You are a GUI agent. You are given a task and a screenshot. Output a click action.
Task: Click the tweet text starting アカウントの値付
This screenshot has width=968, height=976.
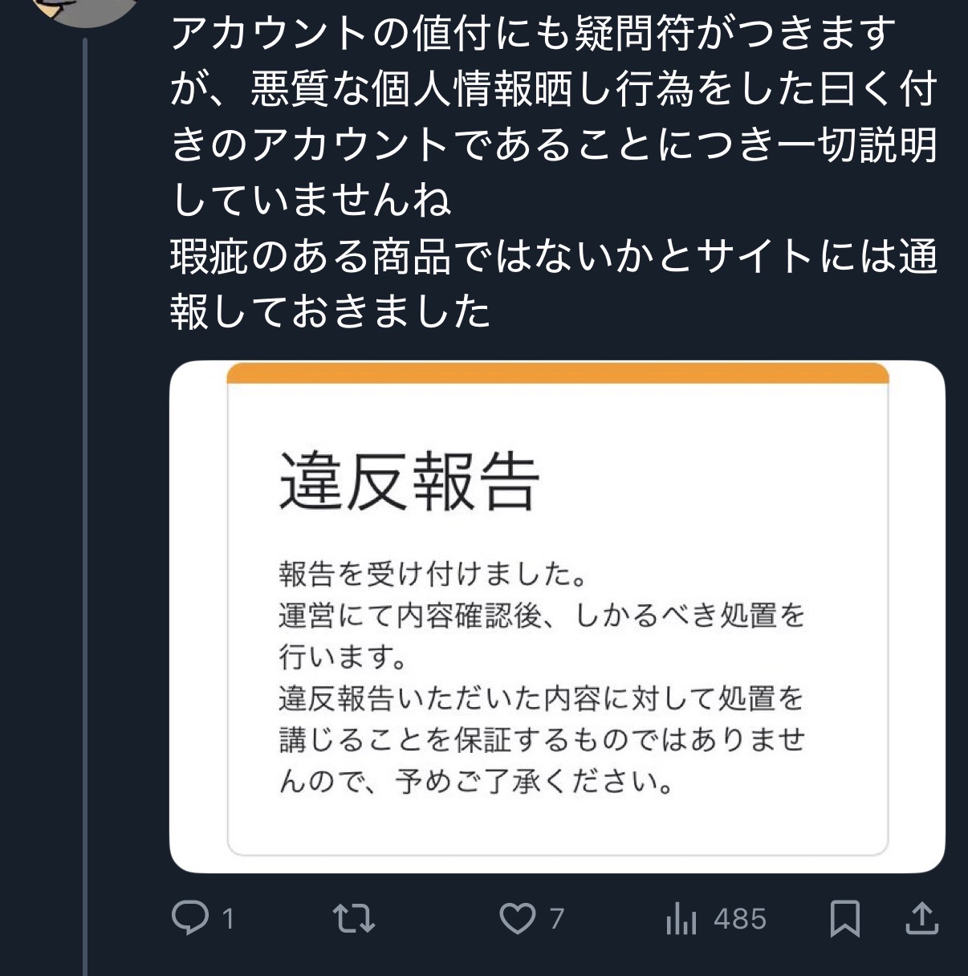tap(533, 34)
